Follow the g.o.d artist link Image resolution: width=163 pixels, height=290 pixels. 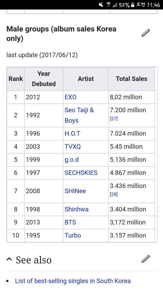pyautogui.click(x=72, y=159)
